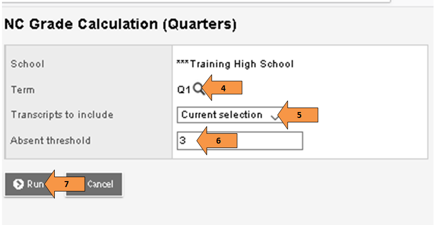Click the Absent threshold label
This screenshot has height=225, width=436.
tap(50, 141)
